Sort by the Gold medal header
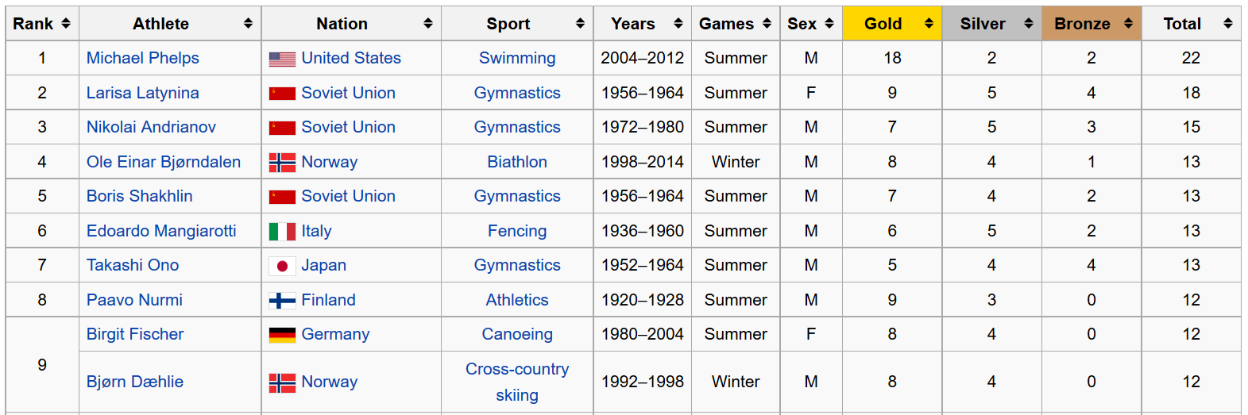Image resolution: width=1248 pixels, height=415 pixels. 929,24
